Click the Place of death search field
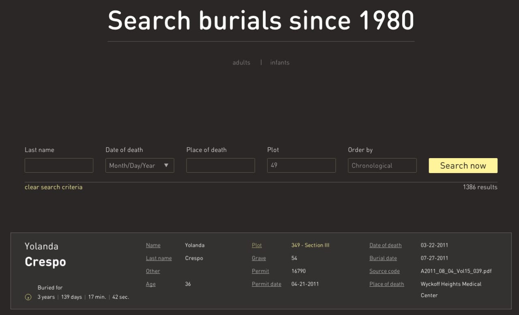 click(x=221, y=165)
